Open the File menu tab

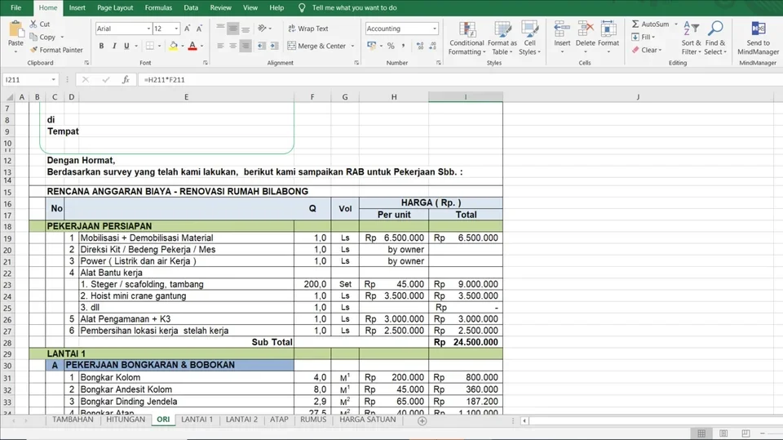pyautogui.click(x=16, y=7)
